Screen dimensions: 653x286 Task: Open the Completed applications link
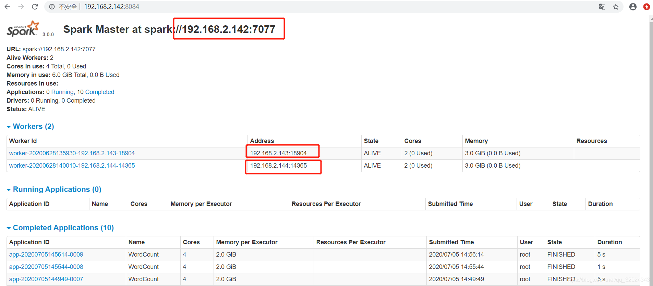point(99,92)
